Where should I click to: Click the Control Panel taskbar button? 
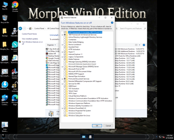click(84, 137)
